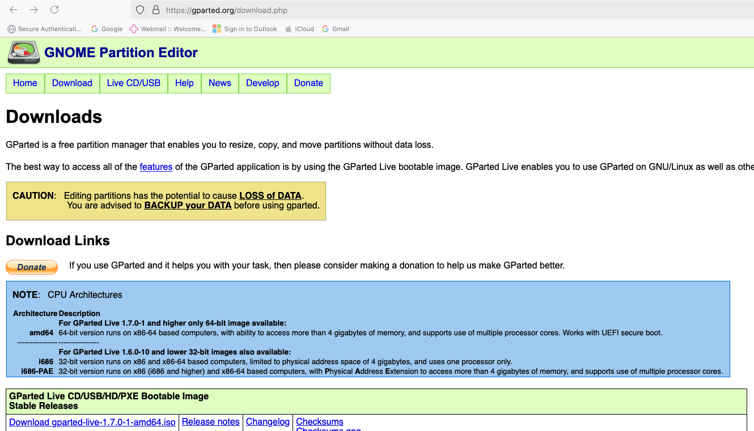The height and width of the screenshot is (431, 754).
Task: Click the amd64 architecture row label
Action: (x=41, y=333)
